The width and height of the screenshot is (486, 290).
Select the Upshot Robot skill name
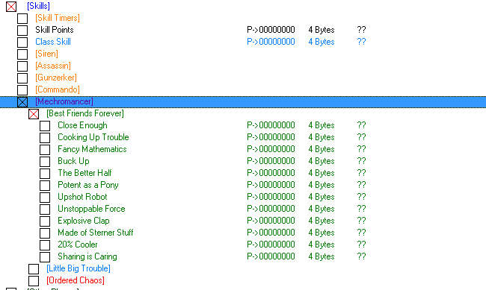(x=82, y=197)
